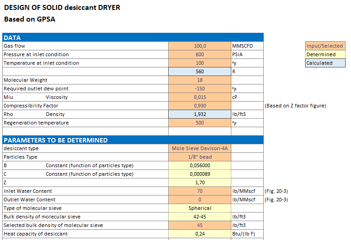Click the Determined legend color cell
Viewport: 351px width, 240px height.
click(x=325, y=54)
